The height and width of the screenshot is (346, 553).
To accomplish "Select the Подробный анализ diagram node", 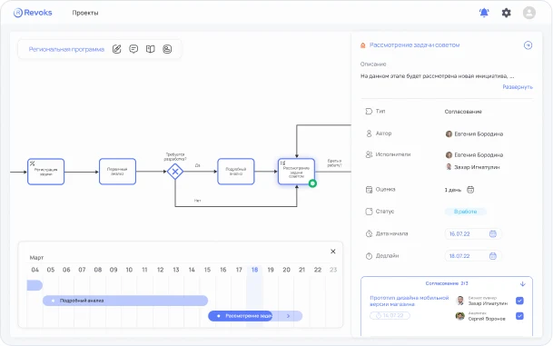I will (236, 172).
